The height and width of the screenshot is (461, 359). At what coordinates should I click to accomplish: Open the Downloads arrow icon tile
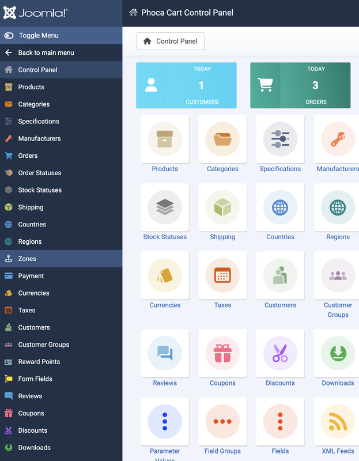338,353
